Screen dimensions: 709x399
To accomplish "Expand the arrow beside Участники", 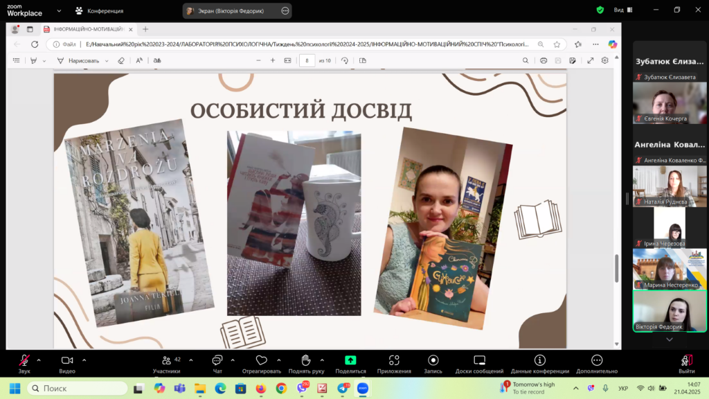I will tap(191, 360).
